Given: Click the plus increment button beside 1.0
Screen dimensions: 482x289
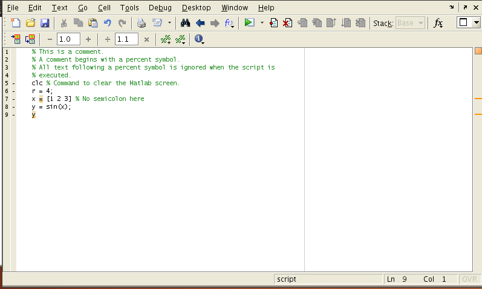Looking at the screenshot, I should tap(88, 39).
